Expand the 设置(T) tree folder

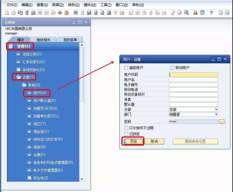point(26,77)
